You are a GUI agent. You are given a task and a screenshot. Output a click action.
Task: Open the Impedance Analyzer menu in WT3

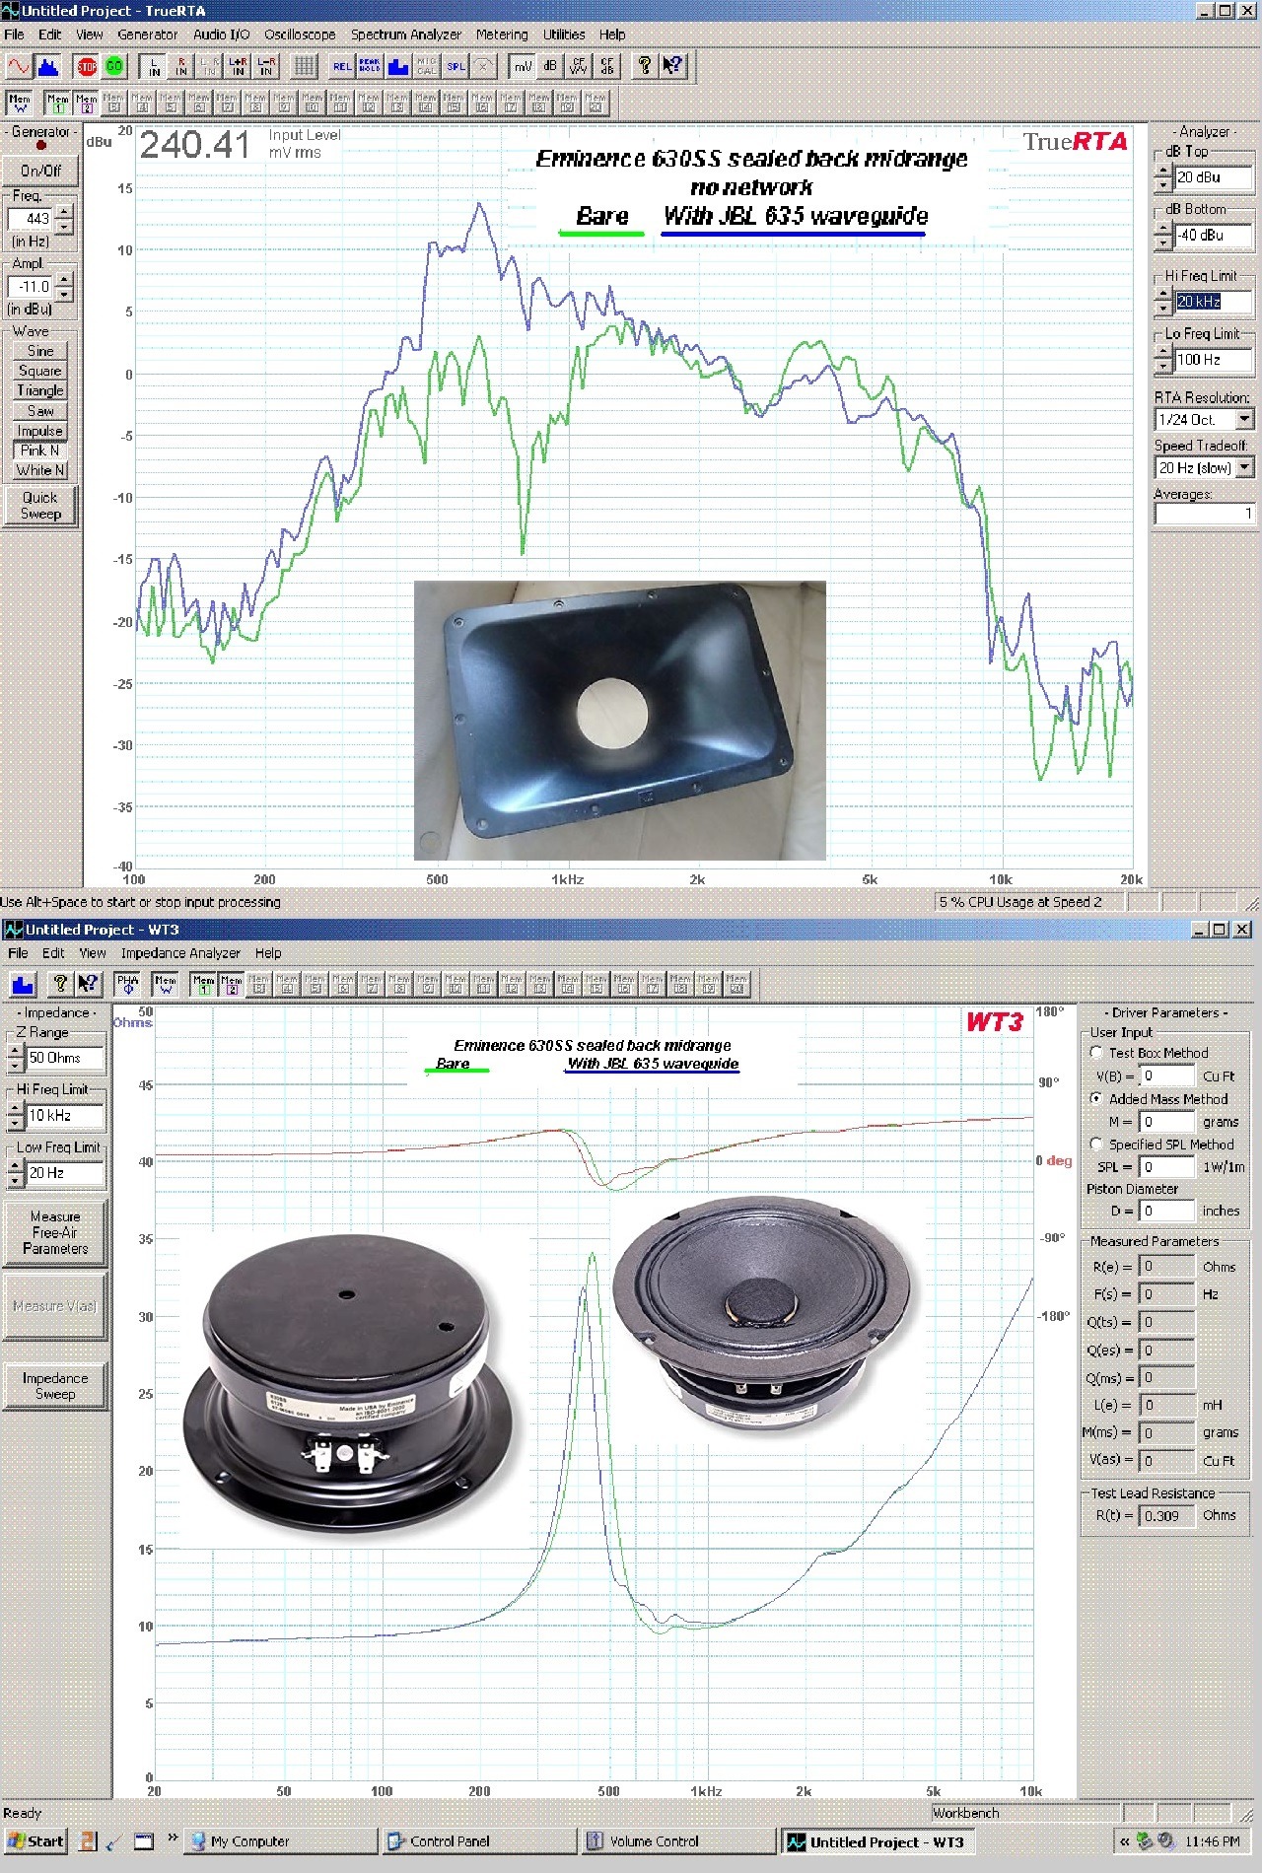tap(180, 953)
